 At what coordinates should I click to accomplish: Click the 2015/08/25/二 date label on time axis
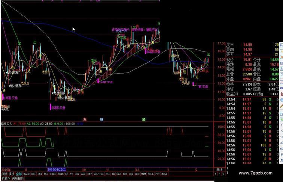coord(57,170)
